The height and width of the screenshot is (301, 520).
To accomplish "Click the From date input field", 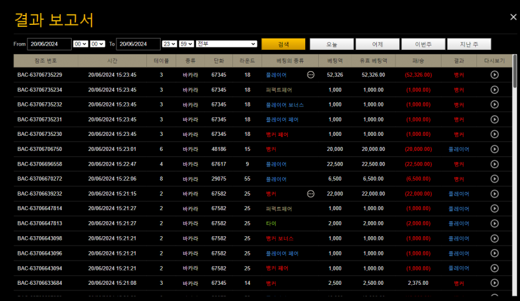I will tap(49, 44).
